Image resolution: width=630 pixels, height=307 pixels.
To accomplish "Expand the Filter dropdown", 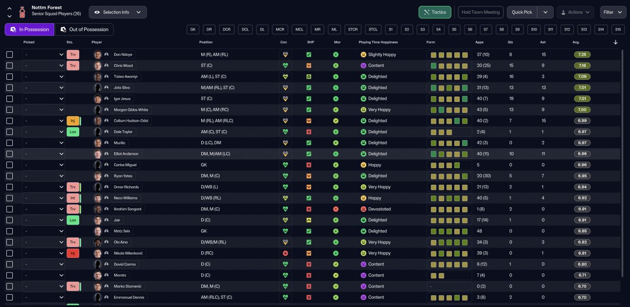I will tap(613, 12).
